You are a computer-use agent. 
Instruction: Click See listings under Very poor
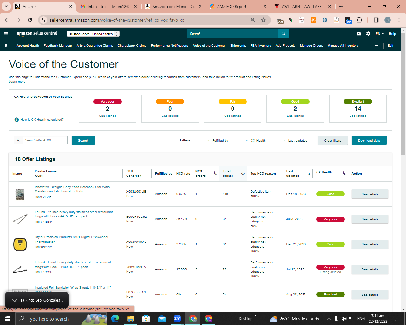(x=108, y=116)
